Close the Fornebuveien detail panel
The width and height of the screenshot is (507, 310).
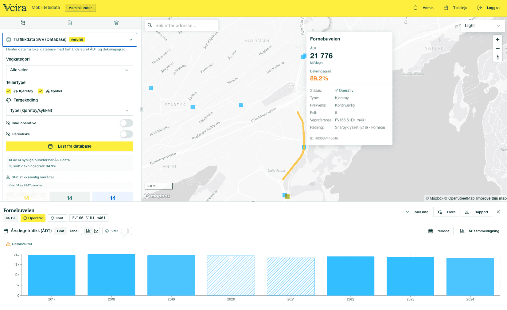(x=498, y=212)
